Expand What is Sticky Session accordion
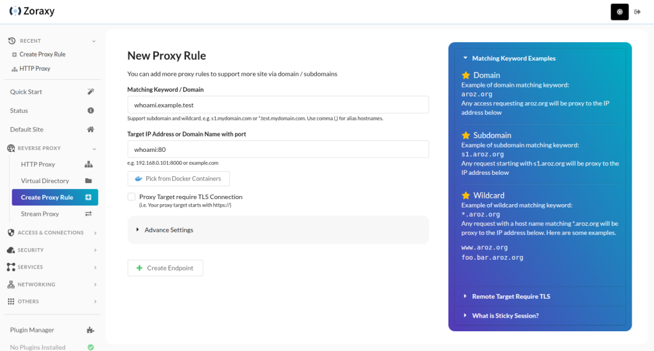This screenshot has width=654, height=351. click(540, 315)
